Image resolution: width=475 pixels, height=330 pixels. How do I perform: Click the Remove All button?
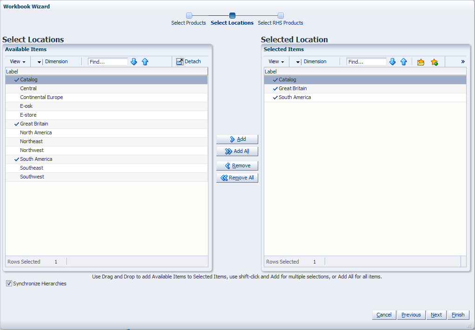coord(237,178)
